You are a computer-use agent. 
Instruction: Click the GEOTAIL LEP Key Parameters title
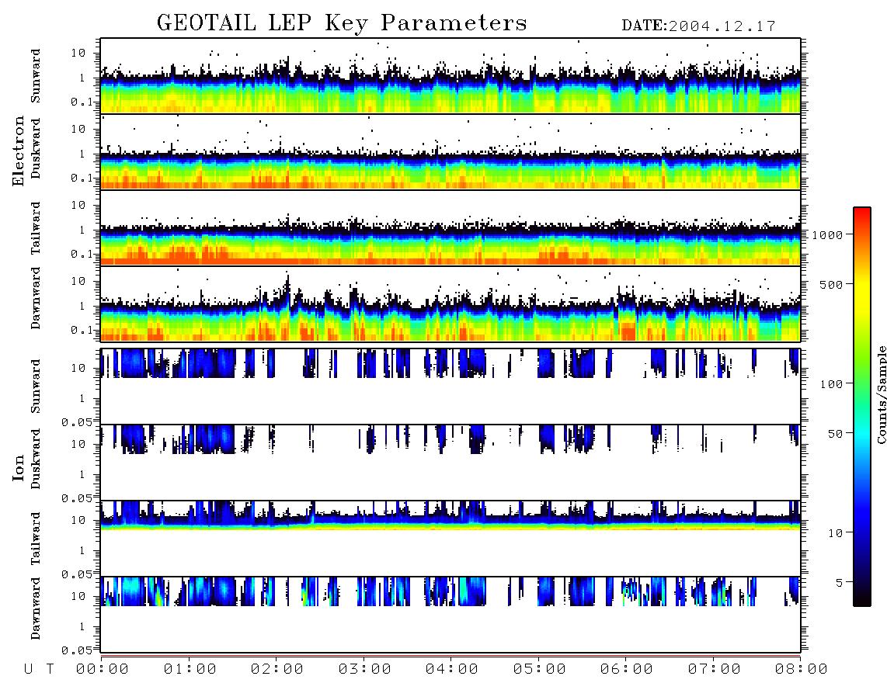coord(342,23)
